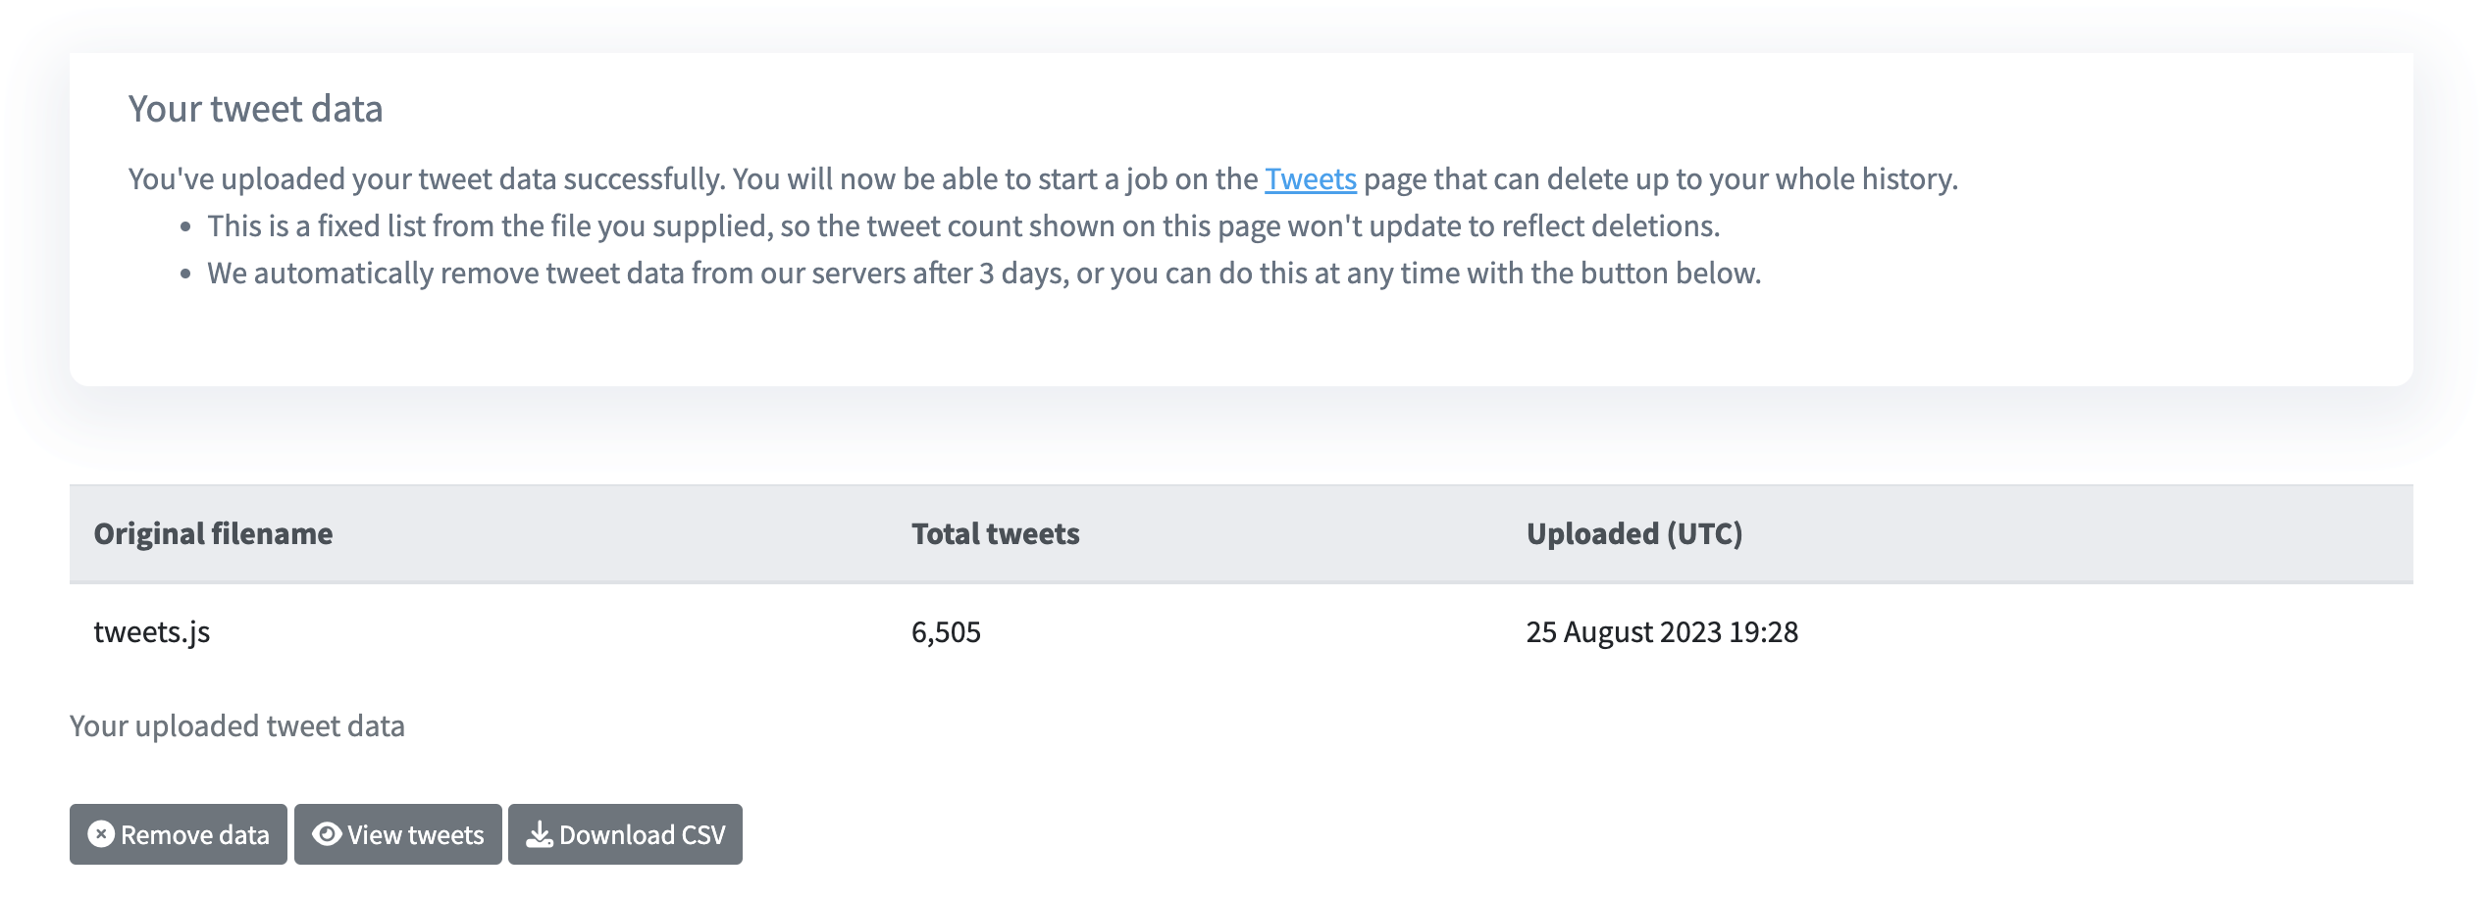The height and width of the screenshot is (898, 2488).
Task: Click the Original filename column header
Action: [x=213, y=534]
